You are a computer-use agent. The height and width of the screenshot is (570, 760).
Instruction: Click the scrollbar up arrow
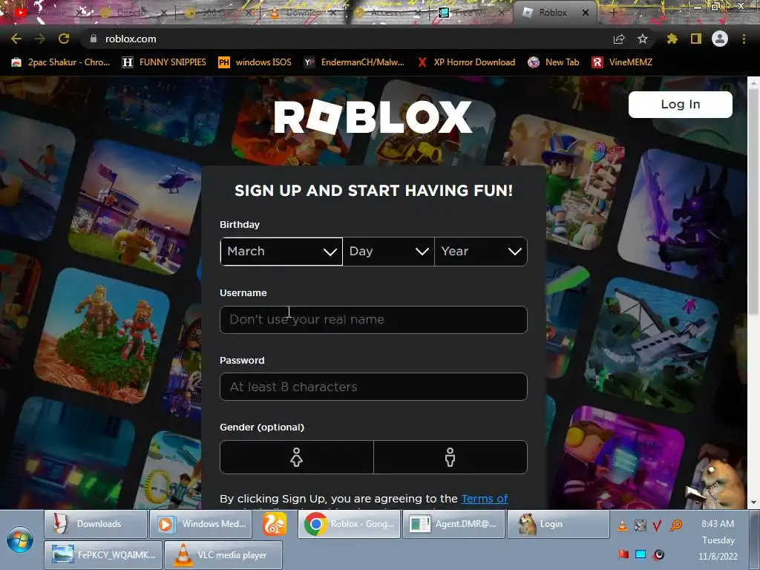753,82
